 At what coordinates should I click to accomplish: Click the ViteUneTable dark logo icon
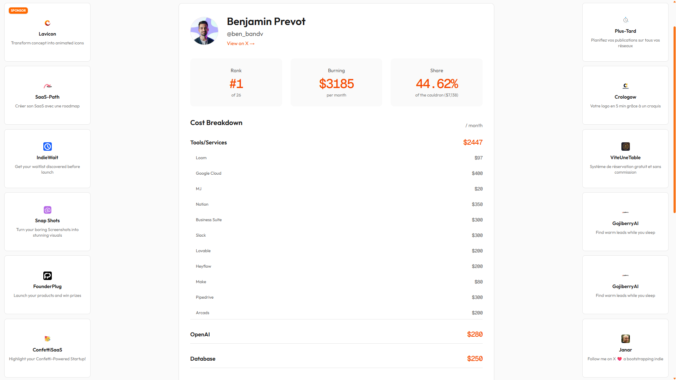625,147
